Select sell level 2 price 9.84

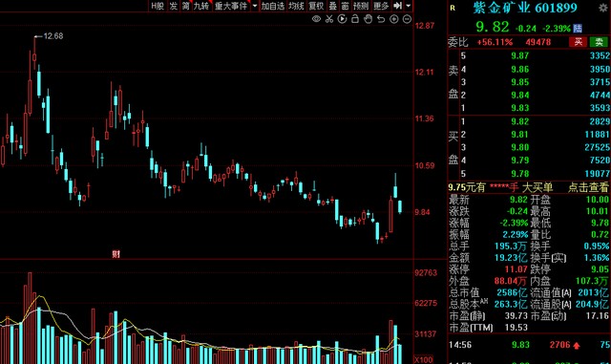519,95
